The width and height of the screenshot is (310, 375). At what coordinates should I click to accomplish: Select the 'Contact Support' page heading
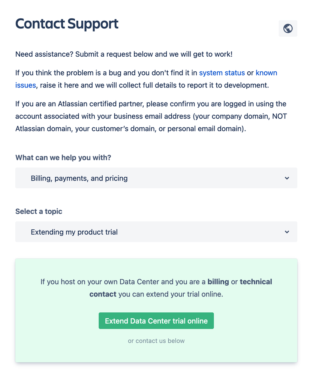click(x=67, y=24)
